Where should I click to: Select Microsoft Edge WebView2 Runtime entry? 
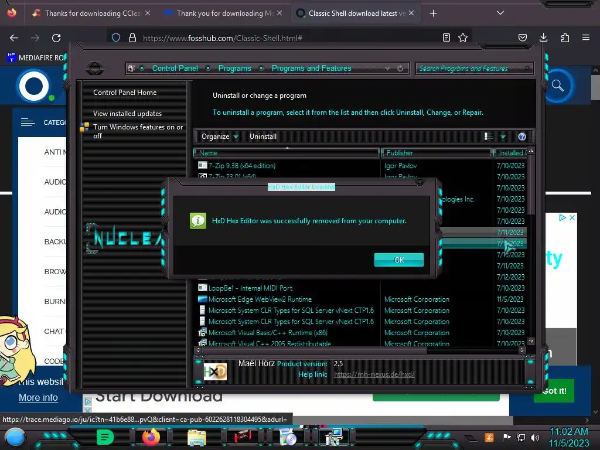point(260,299)
